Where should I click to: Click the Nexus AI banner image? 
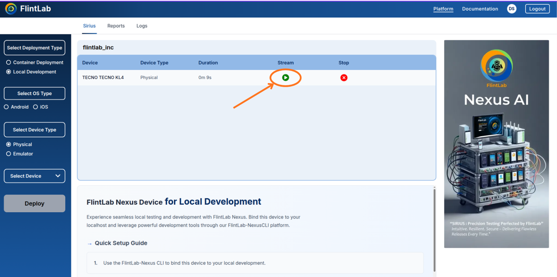497,144
